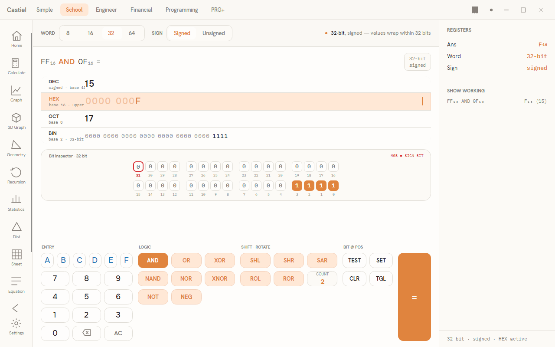The width and height of the screenshot is (555, 347).
Task: Select the OCT result row
Action: (x=236, y=119)
